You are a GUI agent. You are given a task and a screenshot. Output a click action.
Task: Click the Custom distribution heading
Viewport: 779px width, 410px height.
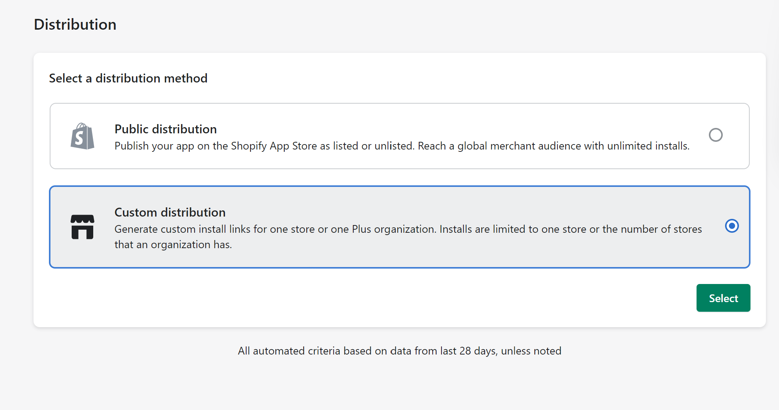(x=170, y=212)
